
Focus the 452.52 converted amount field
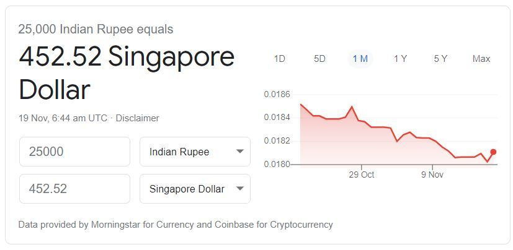coord(74,189)
